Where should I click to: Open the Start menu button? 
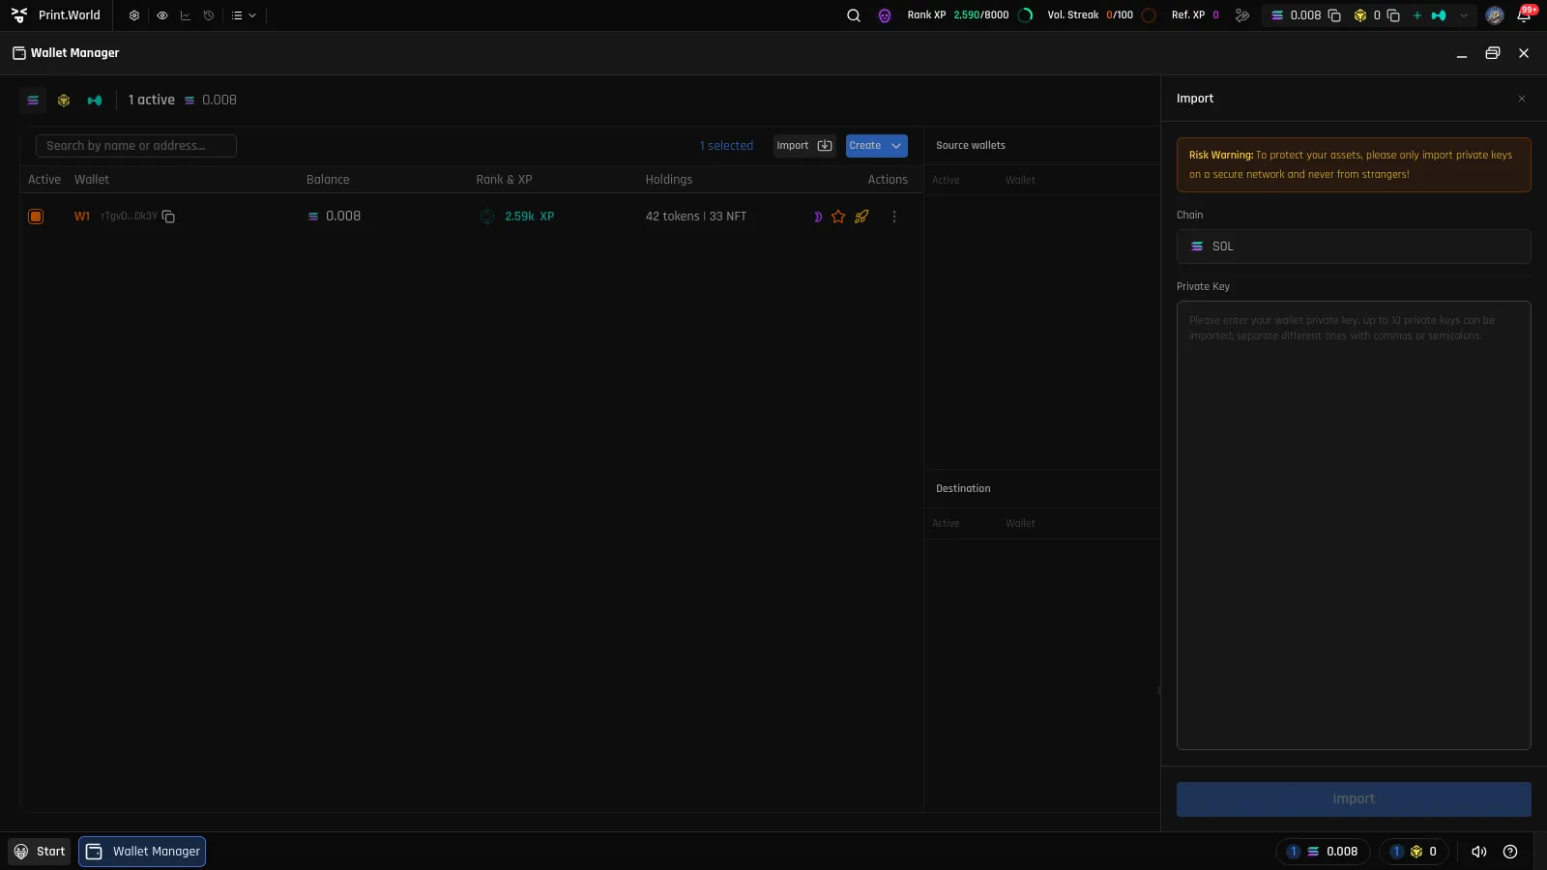point(40,852)
